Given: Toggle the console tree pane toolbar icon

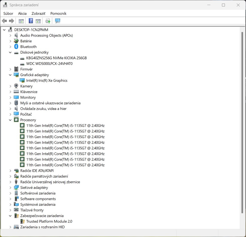Looking at the screenshot, I should pos(21,21).
